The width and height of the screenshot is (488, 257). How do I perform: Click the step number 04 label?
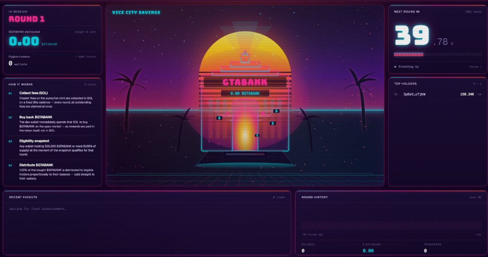pos(10,165)
